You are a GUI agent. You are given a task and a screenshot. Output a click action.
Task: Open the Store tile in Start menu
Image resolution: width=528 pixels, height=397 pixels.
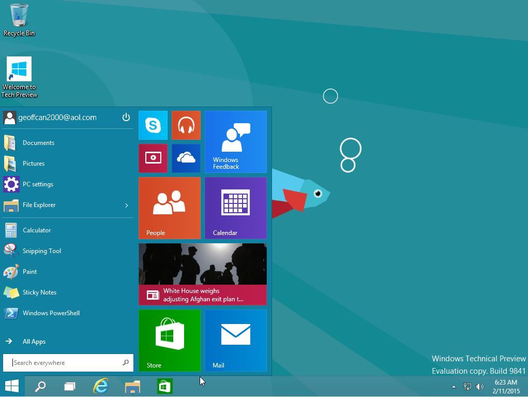point(170,341)
